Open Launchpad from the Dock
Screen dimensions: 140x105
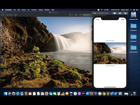[14, 94]
